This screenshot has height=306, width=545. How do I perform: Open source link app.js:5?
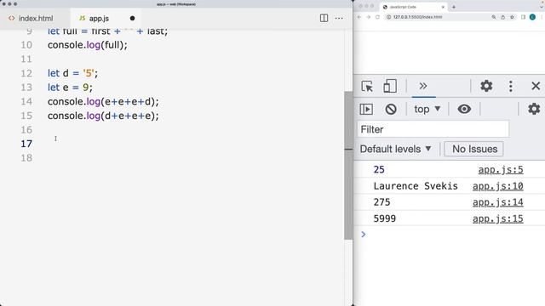[501, 170]
